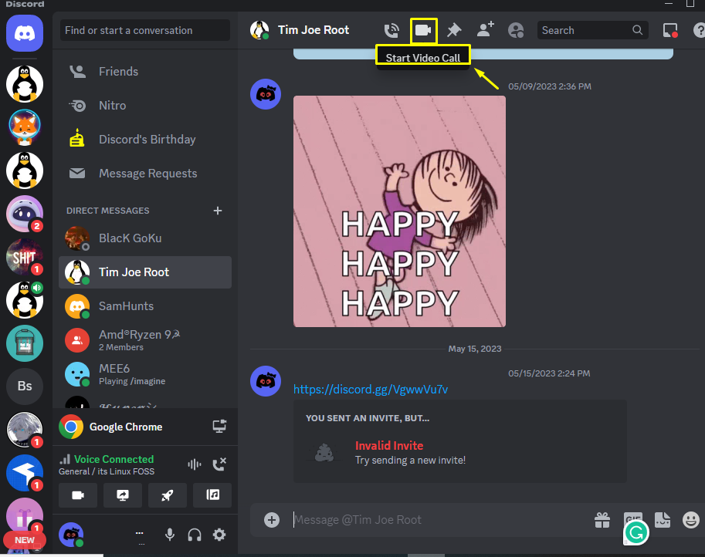The height and width of the screenshot is (557, 705).
Task: Start an activity with rocket icon
Action: (x=168, y=495)
